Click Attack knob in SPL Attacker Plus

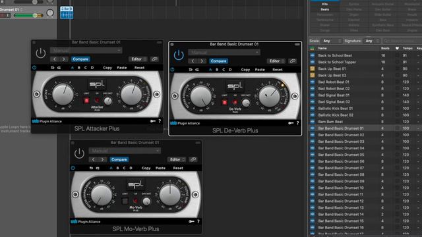click(63, 94)
